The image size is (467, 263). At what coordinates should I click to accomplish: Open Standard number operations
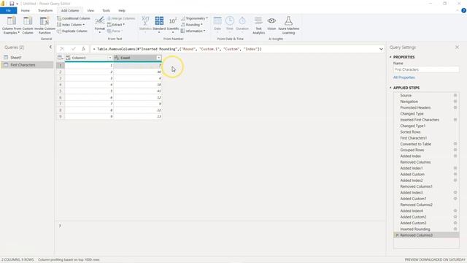(x=159, y=24)
